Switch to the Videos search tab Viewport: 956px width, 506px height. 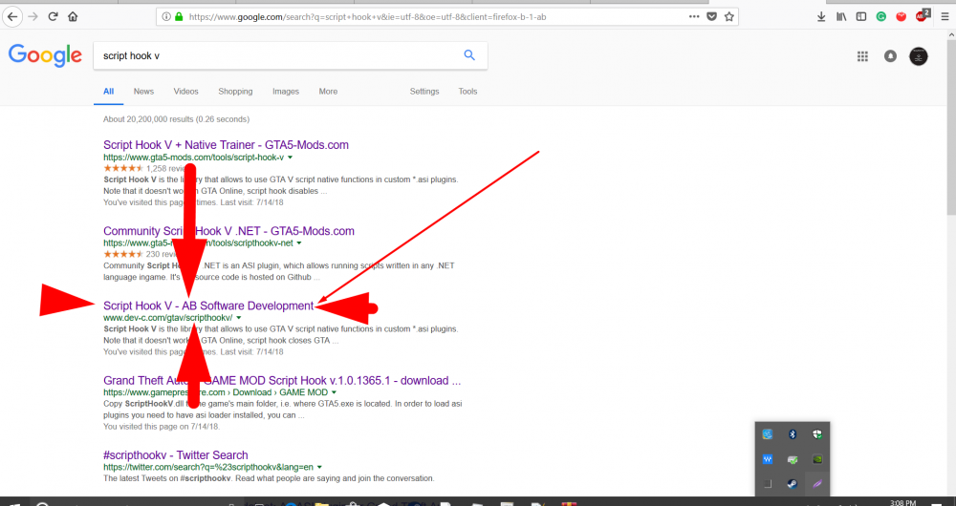(186, 92)
